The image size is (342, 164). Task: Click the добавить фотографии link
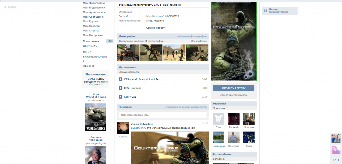pos(192,36)
